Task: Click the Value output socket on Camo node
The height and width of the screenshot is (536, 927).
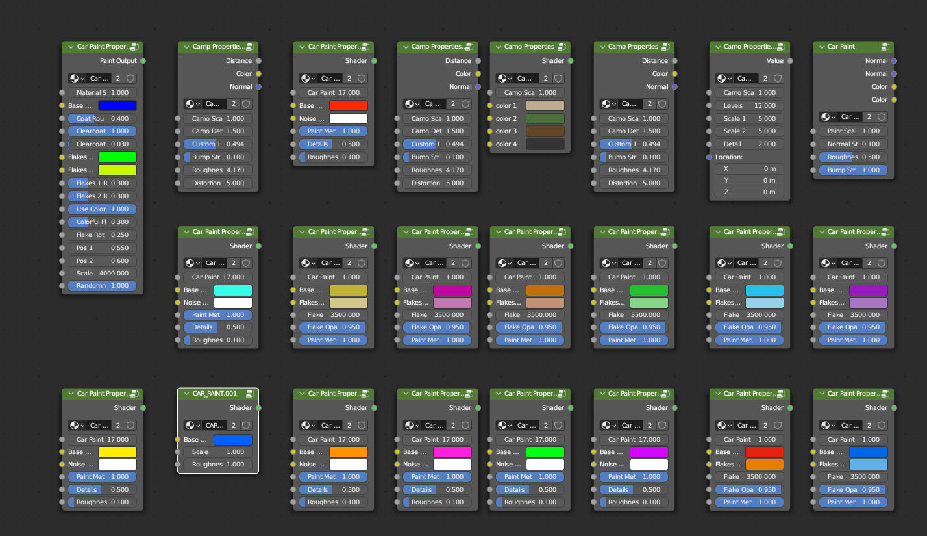Action: [x=790, y=61]
